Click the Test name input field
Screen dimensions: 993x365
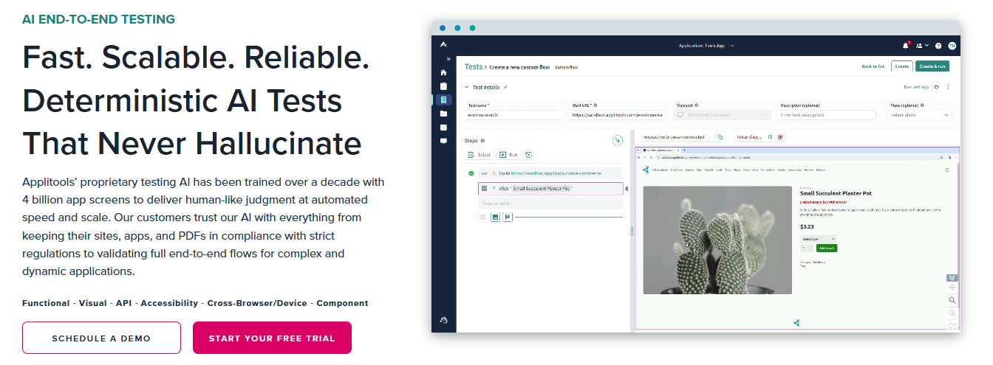[513, 115]
